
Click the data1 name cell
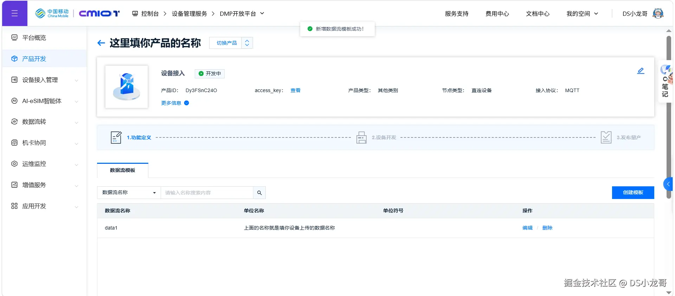111,228
